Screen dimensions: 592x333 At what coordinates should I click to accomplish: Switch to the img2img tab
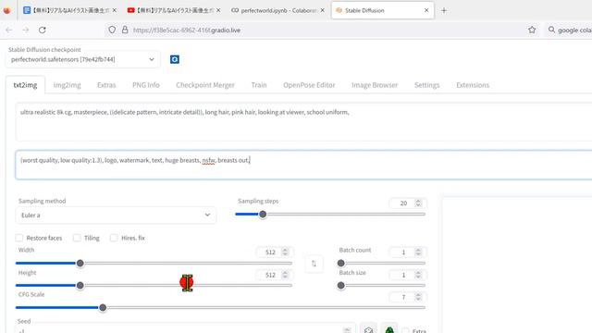pyautogui.click(x=68, y=85)
